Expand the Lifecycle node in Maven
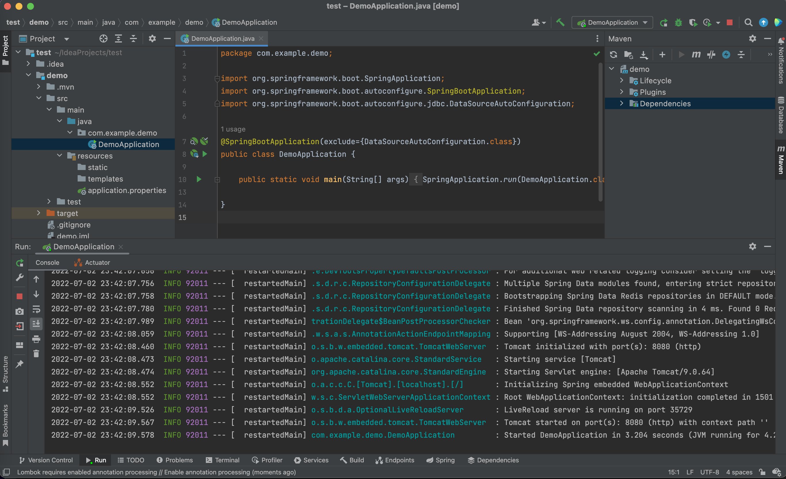Viewport: 786px width, 479px height. (622, 81)
